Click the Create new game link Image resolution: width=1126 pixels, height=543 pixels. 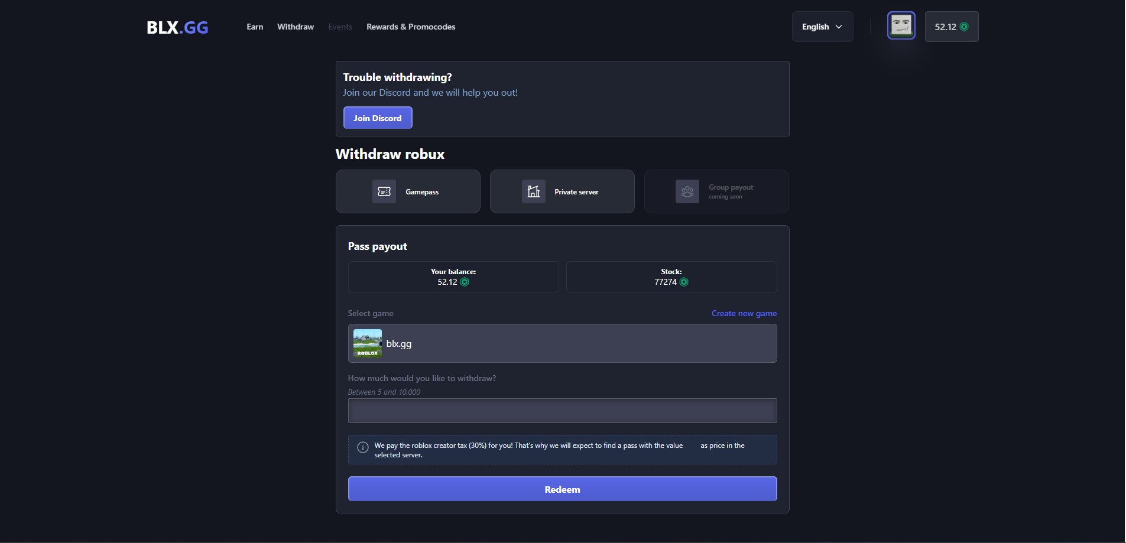click(x=744, y=313)
